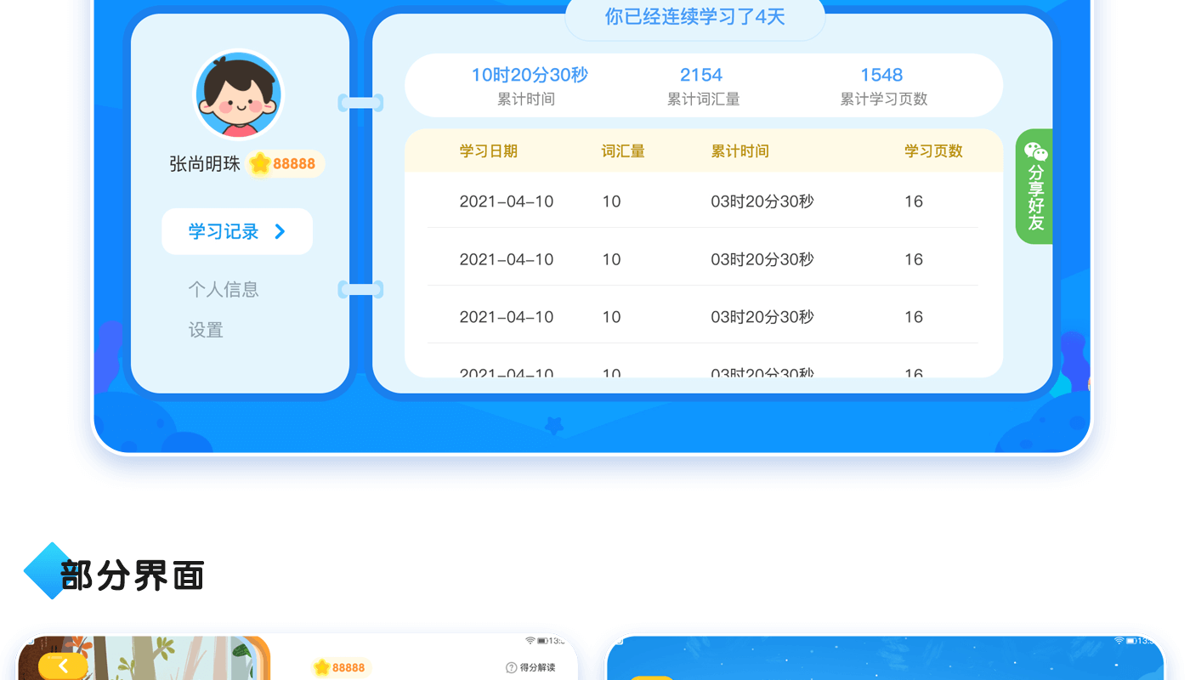Click the 2154 累计词汇量 statistic
Viewport: 1190px width, 680px height.
pyautogui.click(x=702, y=86)
